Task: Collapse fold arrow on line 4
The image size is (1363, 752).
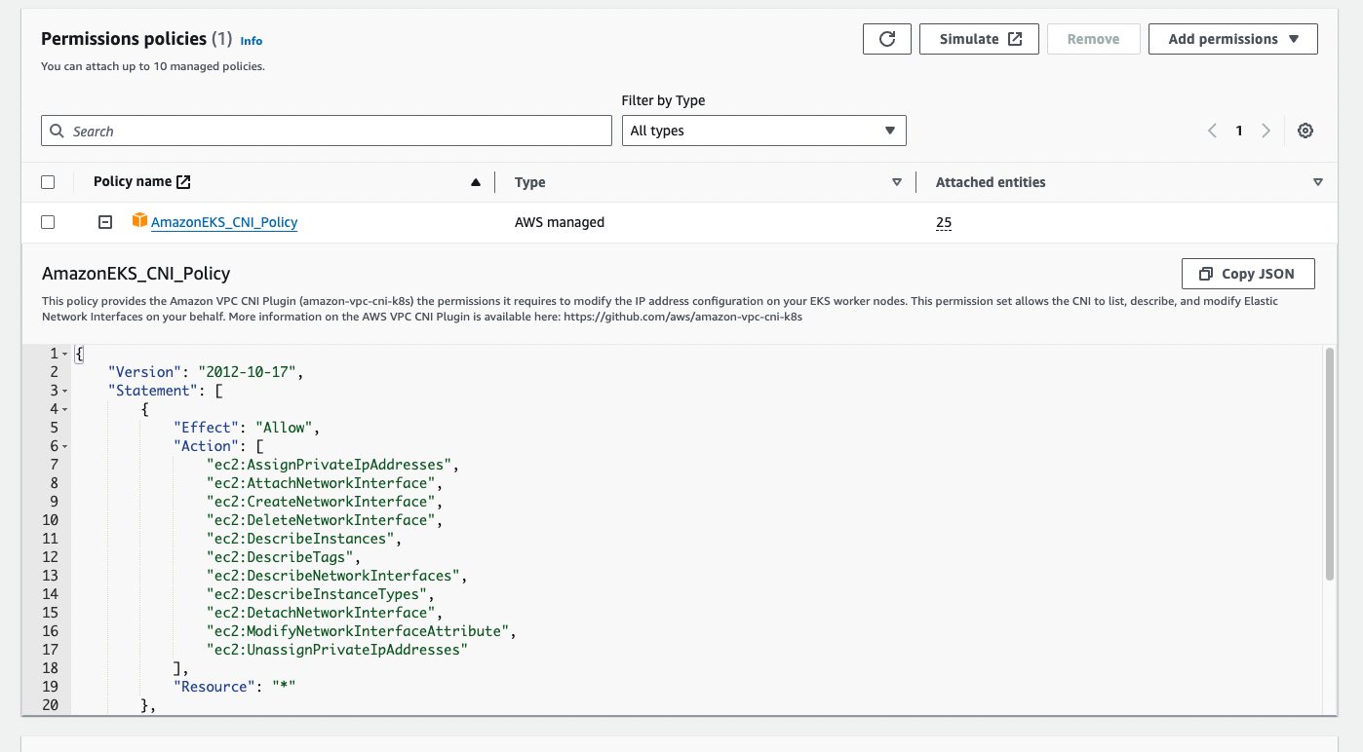Action: click(64, 409)
